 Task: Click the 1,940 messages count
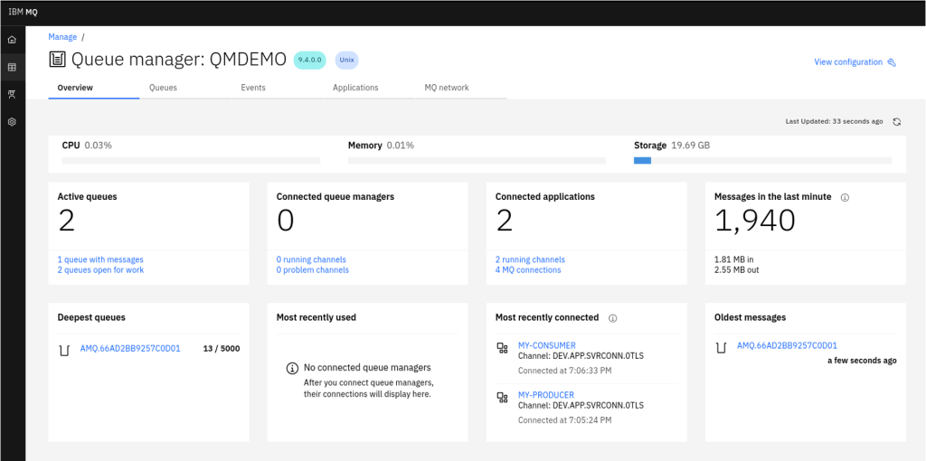tap(755, 221)
